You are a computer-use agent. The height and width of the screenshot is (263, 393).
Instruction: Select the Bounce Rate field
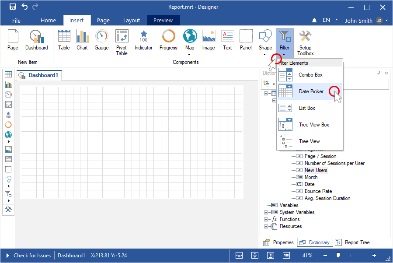(318, 191)
